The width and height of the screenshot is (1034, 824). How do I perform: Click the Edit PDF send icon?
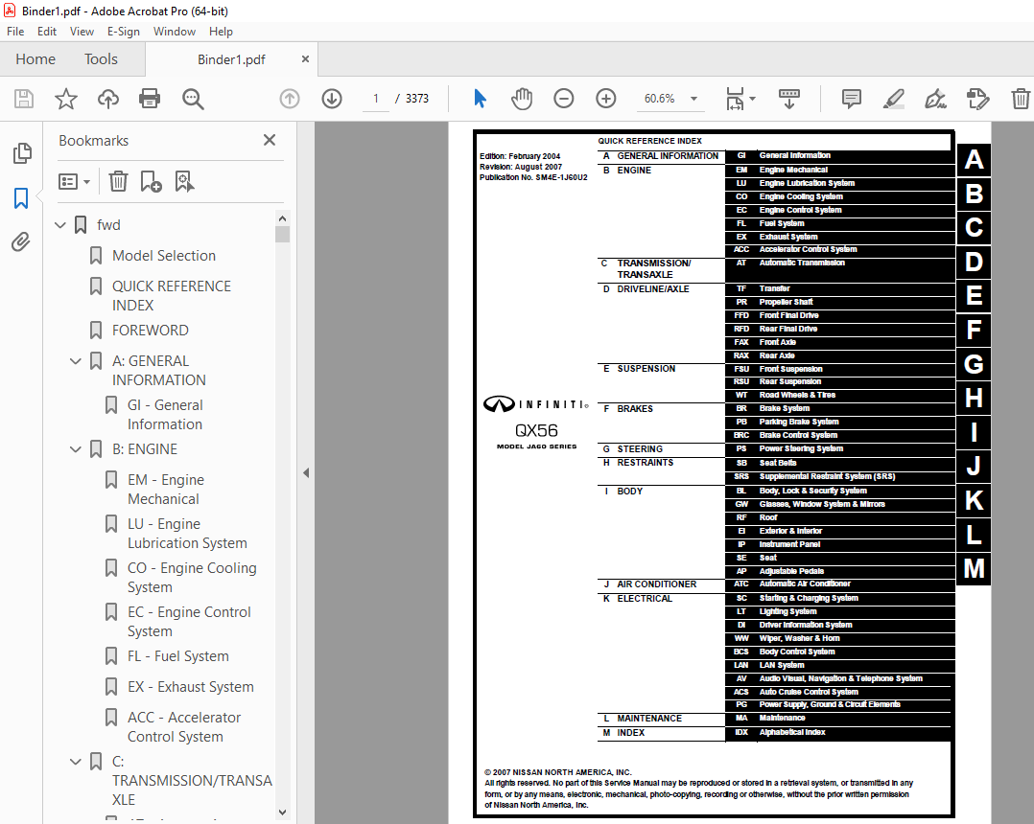pos(977,99)
